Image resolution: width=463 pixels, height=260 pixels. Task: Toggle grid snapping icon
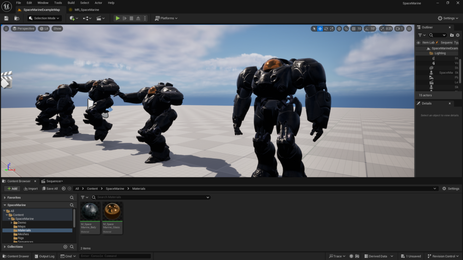tap(353, 29)
